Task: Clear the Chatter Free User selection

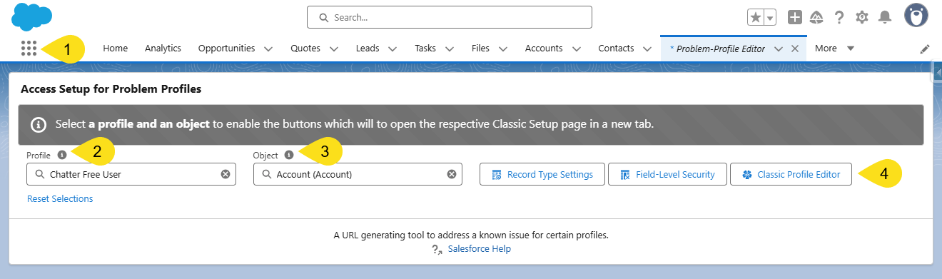Action: (225, 174)
